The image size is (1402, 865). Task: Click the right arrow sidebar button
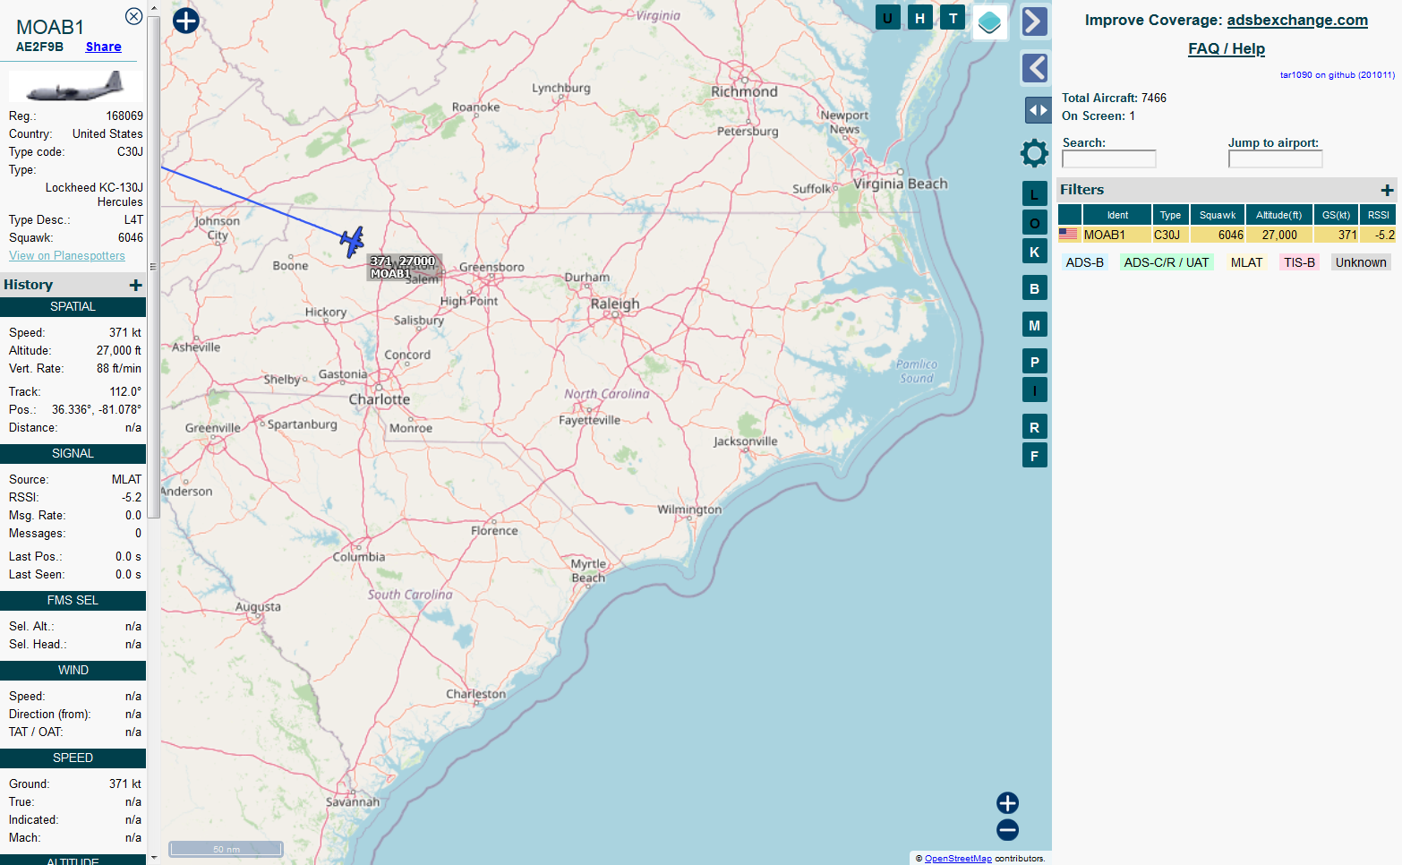tap(1035, 21)
